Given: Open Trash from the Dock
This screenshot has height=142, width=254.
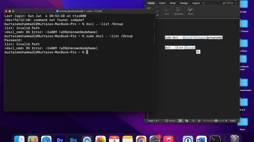Looking at the screenshot, I should click(x=235, y=139).
